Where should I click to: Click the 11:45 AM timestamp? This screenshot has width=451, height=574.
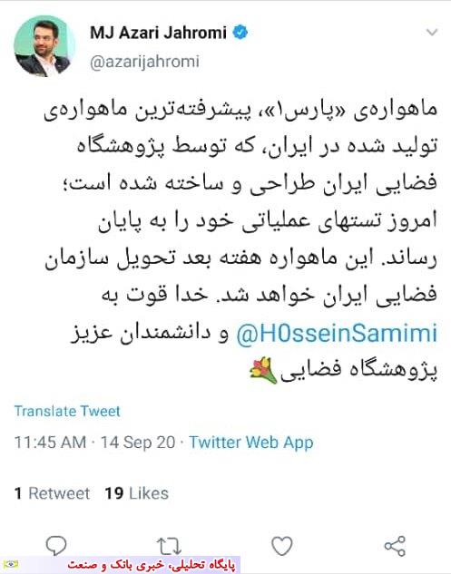[50, 443]
